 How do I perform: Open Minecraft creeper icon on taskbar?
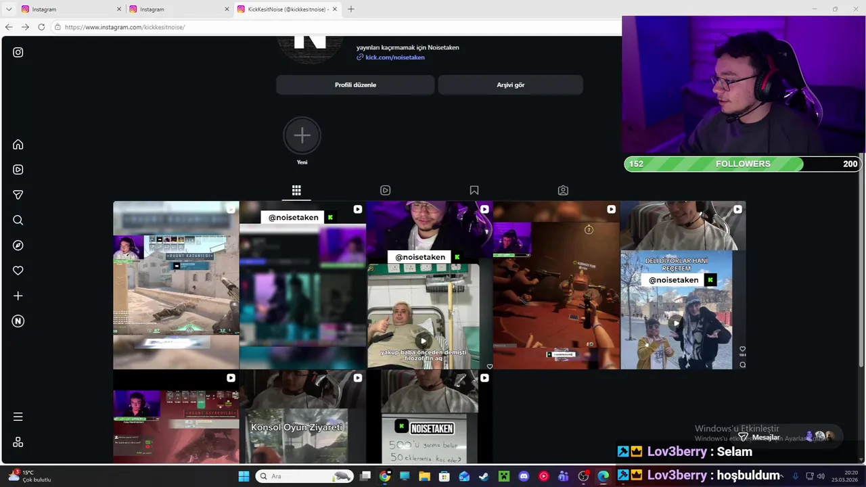tap(504, 476)
